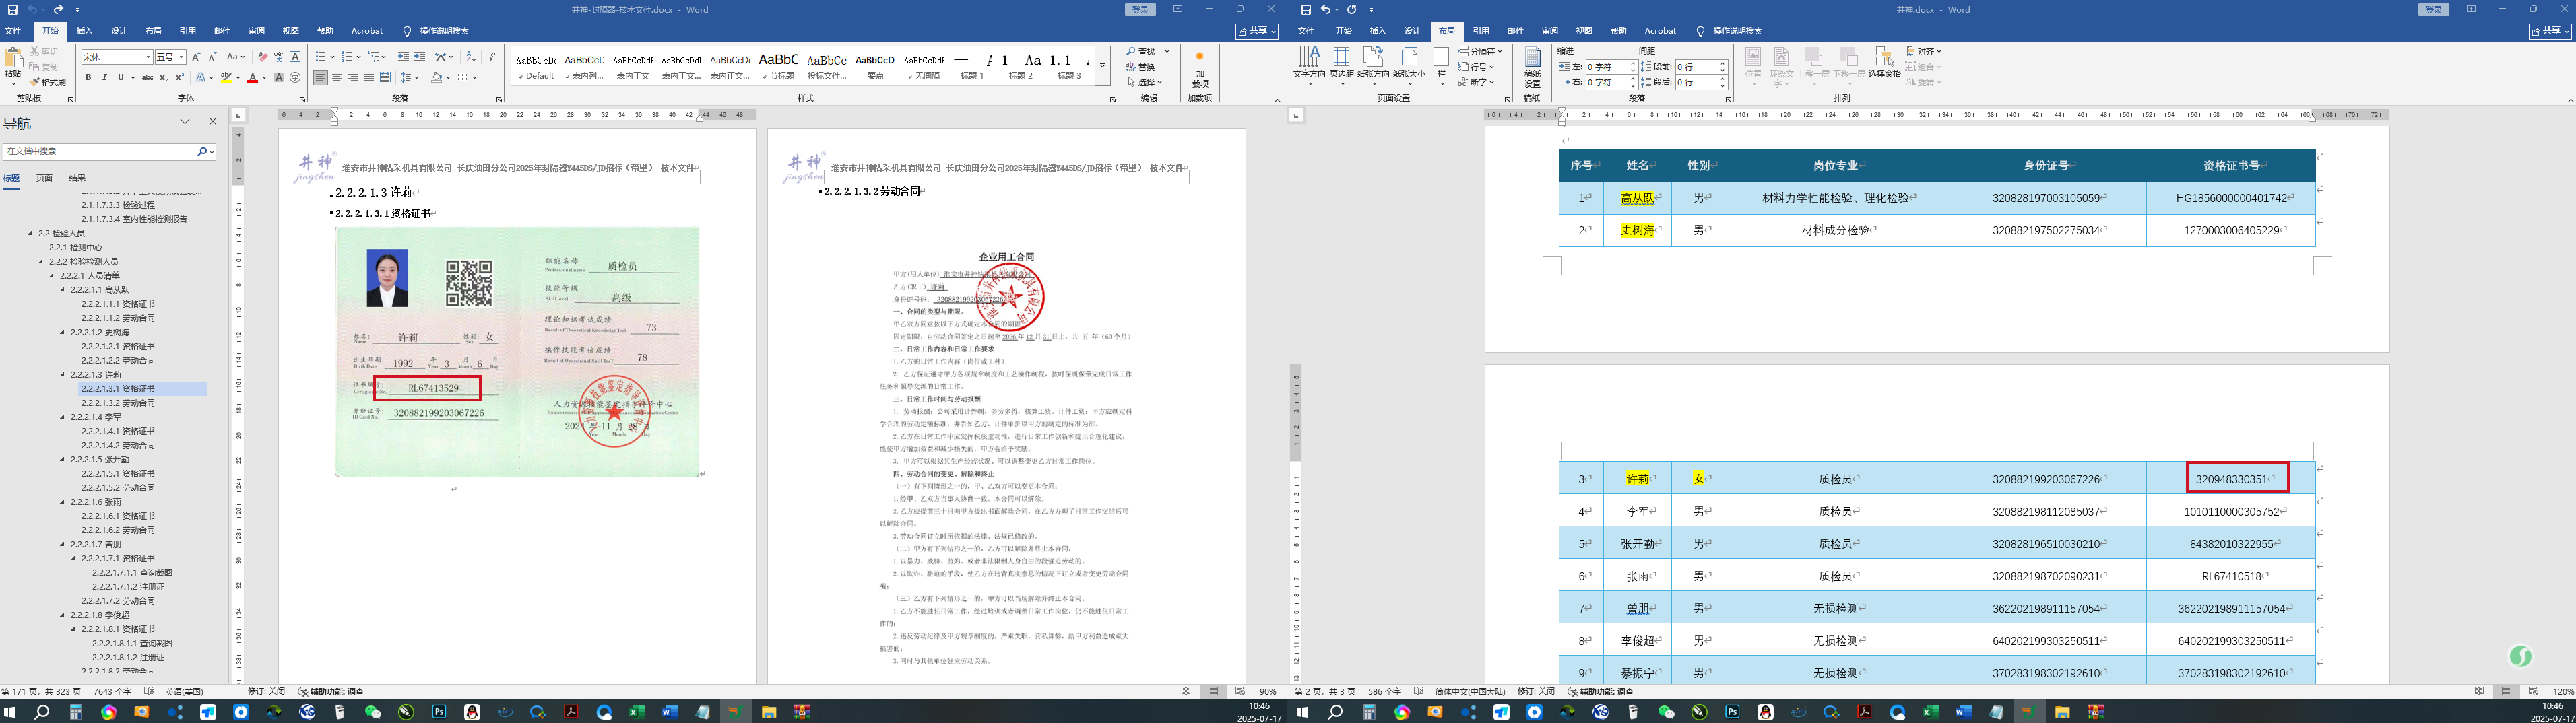2576x723 pixels.
Task: Open 稿纸设置 manuscript paper settings
Action: click(x=1532, y=67)
